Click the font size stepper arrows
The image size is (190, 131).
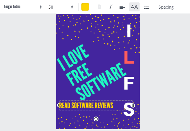pyautogui.click(x=72, y=7)
